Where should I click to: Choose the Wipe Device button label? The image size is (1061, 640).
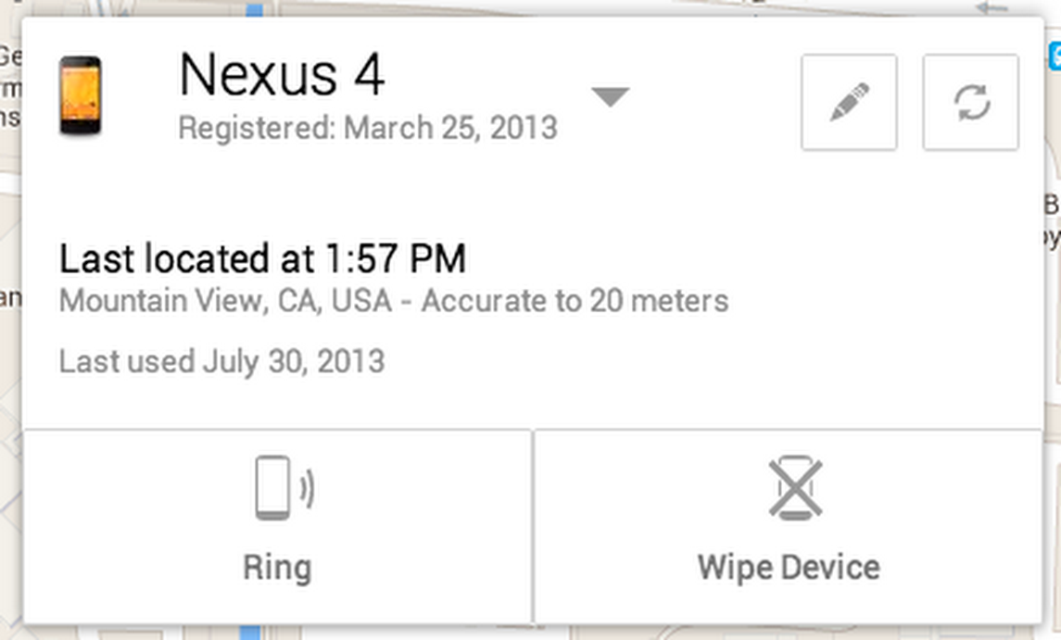789,567
